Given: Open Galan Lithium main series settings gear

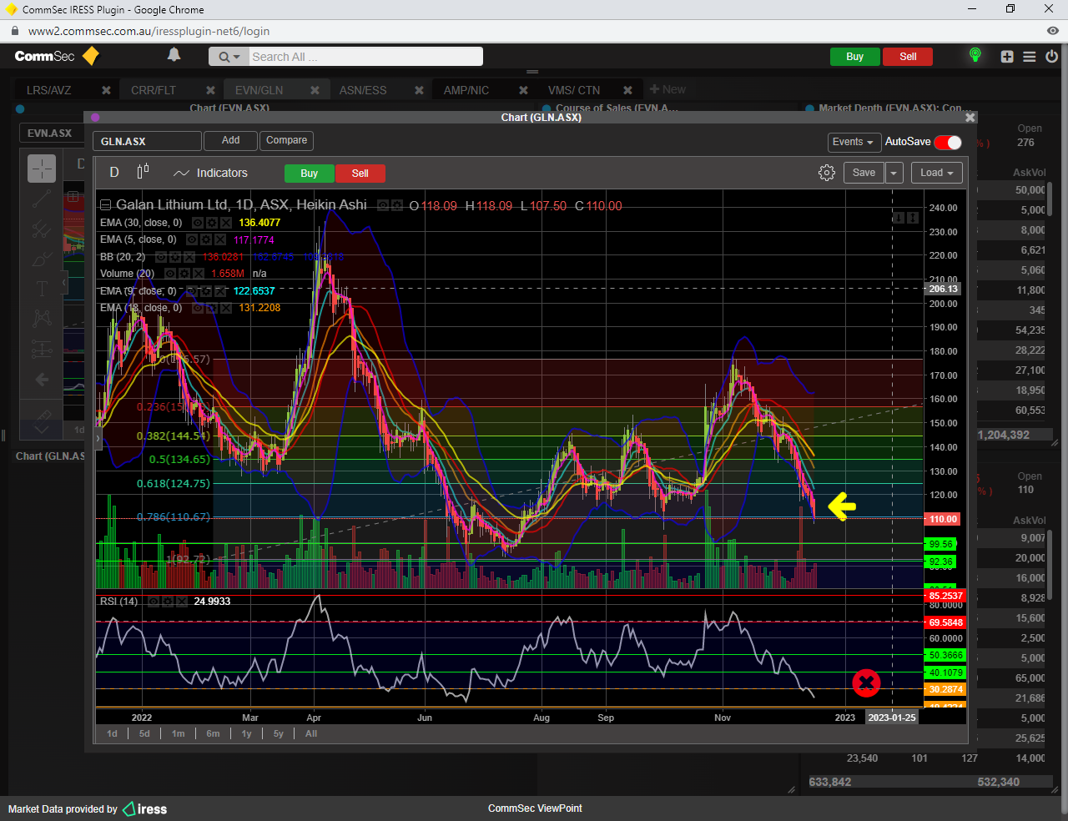Looking at the screenshot, I should tap(397, 205).
